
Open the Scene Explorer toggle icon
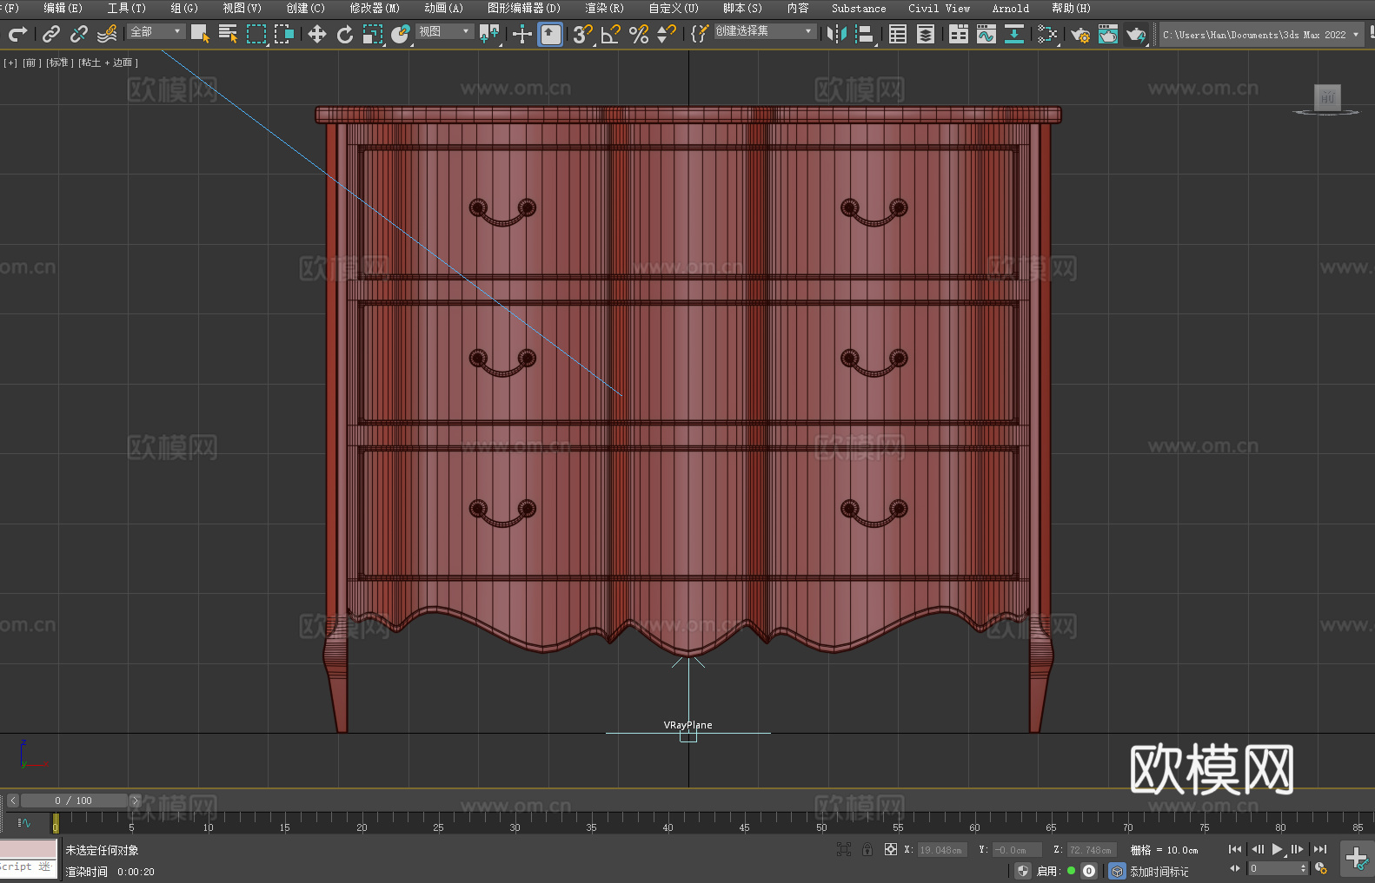(898, 34)
